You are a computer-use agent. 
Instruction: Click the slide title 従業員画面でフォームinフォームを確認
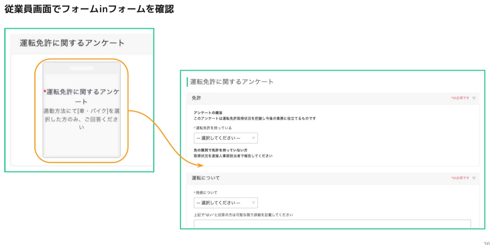(89, 9)
